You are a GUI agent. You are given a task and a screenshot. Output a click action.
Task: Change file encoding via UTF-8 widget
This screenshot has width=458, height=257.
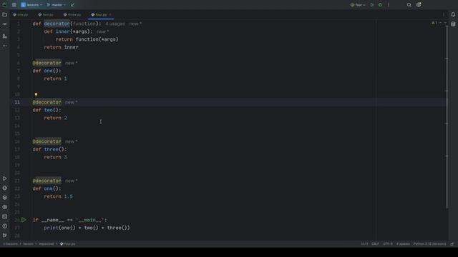388,243
